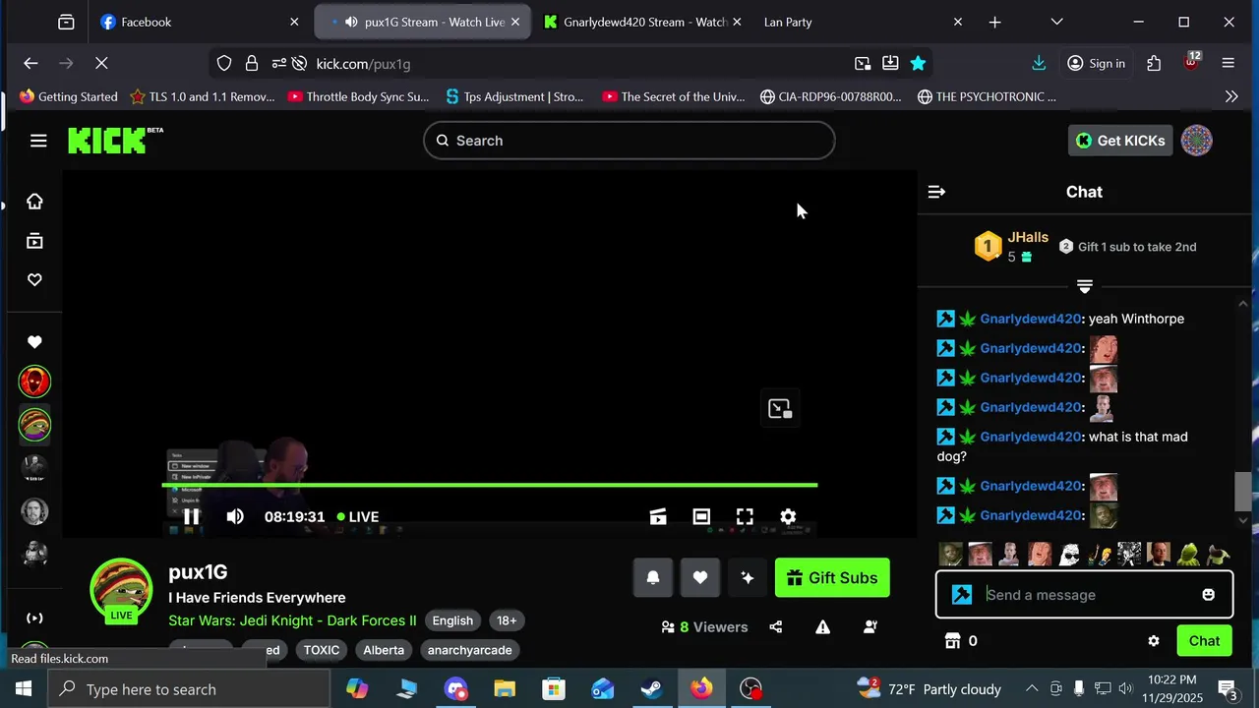Click the sparkle button beside Gift Subs
Screen dimensions: 1259x708
[747, 578]
